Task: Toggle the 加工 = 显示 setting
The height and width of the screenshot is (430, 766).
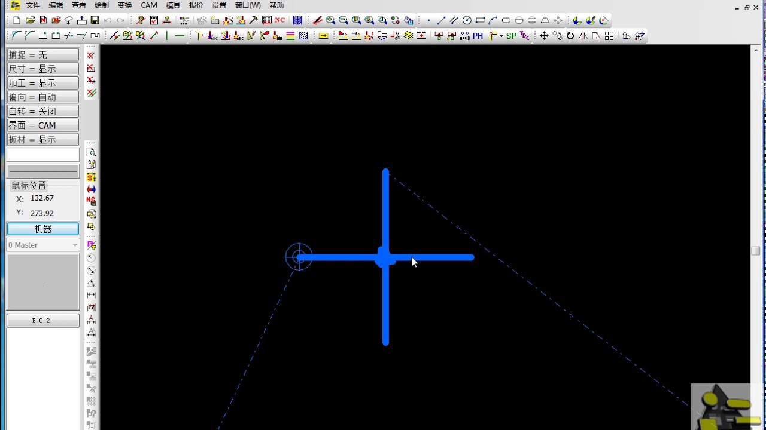Action: [x=43, y=83]
